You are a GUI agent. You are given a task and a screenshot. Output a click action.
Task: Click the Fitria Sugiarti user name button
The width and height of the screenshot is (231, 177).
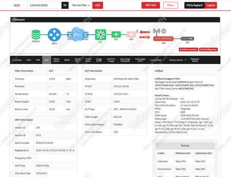195,5
